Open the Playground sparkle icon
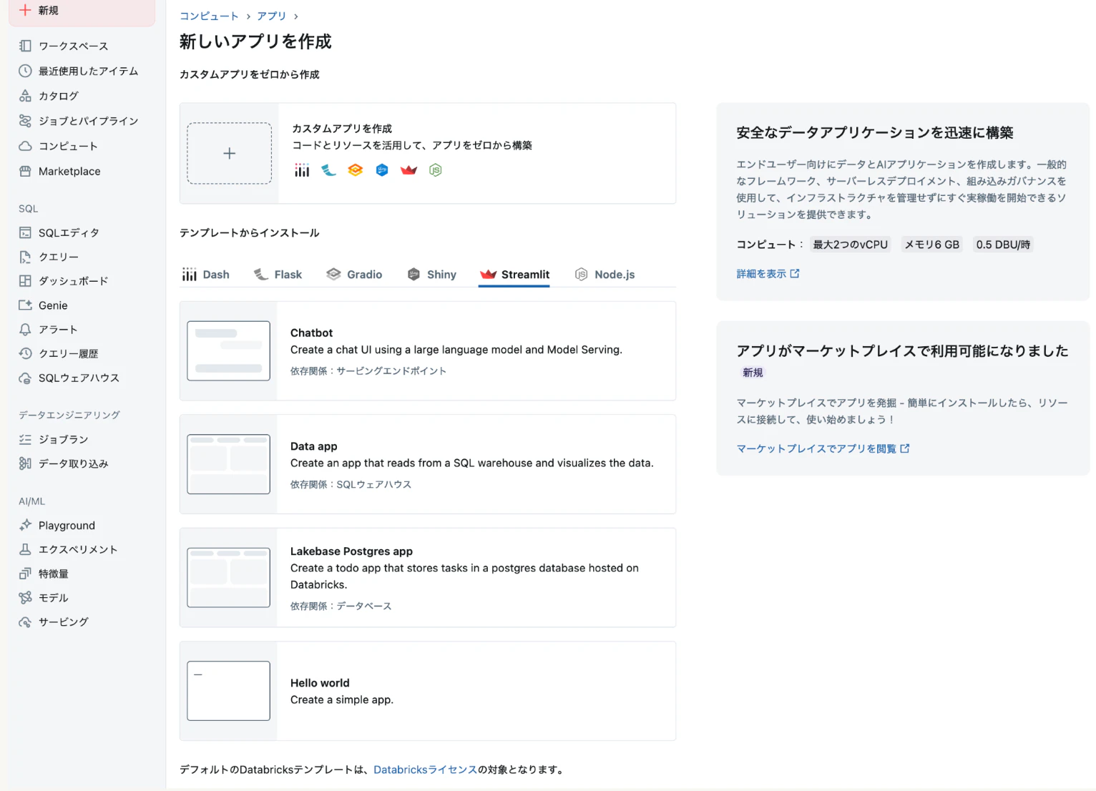The image size is (1096, 791). (25, 525)
